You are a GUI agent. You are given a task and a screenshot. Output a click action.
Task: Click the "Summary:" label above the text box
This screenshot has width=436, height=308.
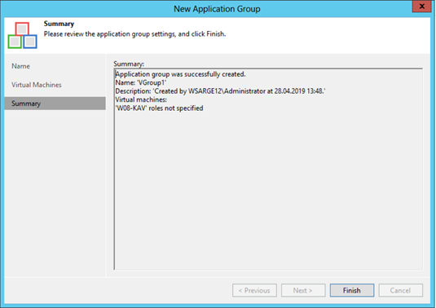coord(129,64)
